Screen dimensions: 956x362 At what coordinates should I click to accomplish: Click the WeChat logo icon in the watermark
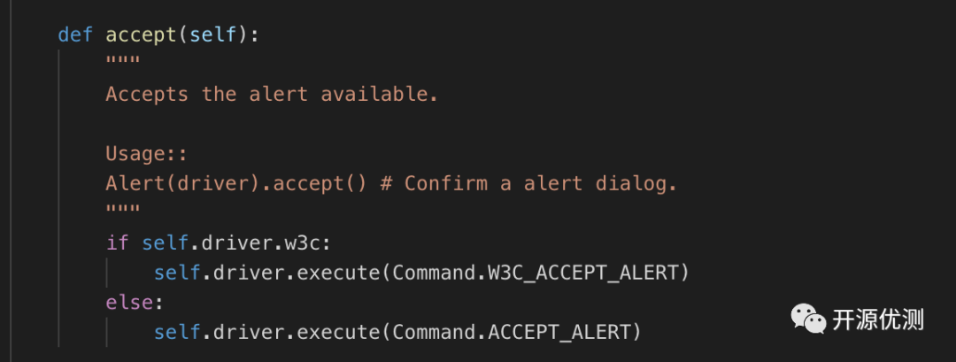coord(806,316)
